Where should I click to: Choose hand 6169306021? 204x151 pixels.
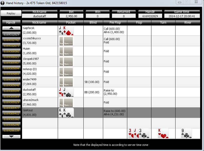[x=11, y=57]
